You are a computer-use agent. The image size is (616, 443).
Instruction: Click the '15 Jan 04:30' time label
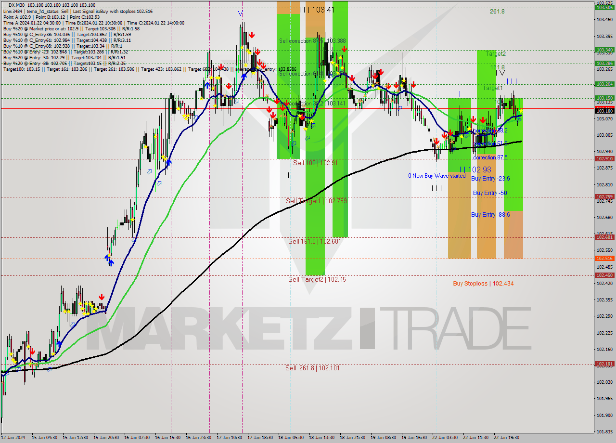pos(44,438)
